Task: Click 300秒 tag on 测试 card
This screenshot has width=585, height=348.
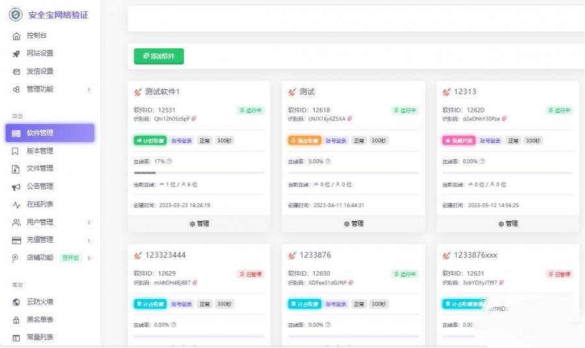Action: [379, 141]
